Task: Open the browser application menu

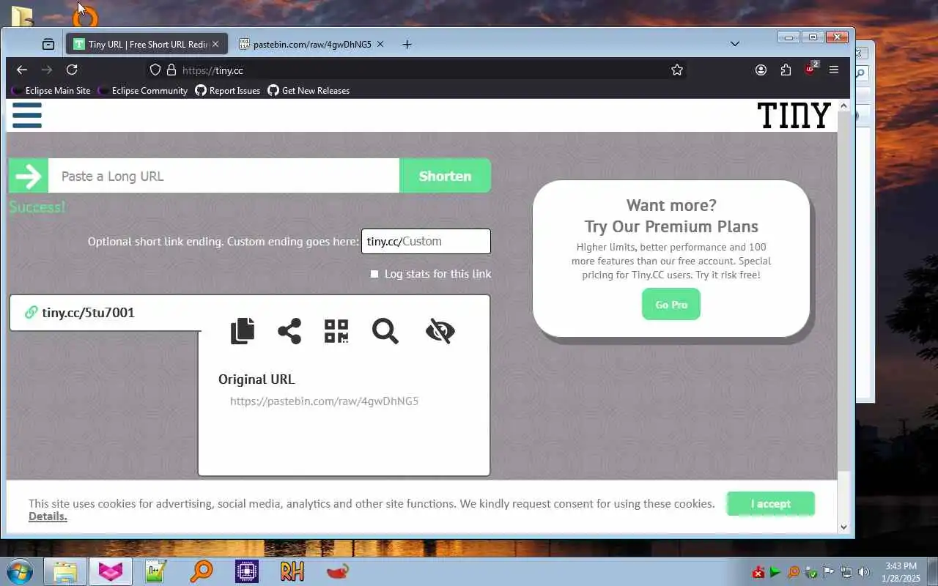Action: 834,70
